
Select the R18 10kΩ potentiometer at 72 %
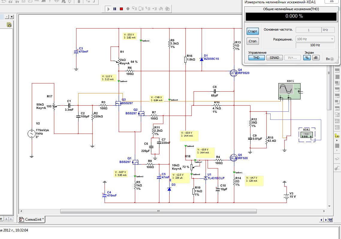pos(191,167)
